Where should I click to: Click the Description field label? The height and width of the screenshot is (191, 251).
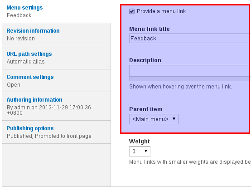145,60
